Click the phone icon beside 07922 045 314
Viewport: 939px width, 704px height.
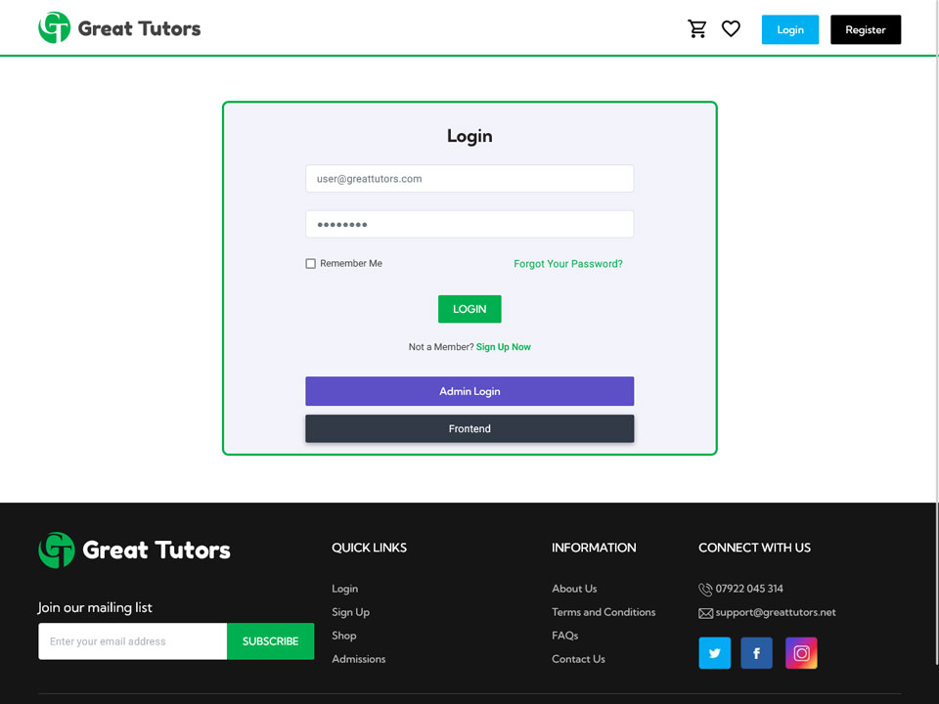click(x=705, y=589)
